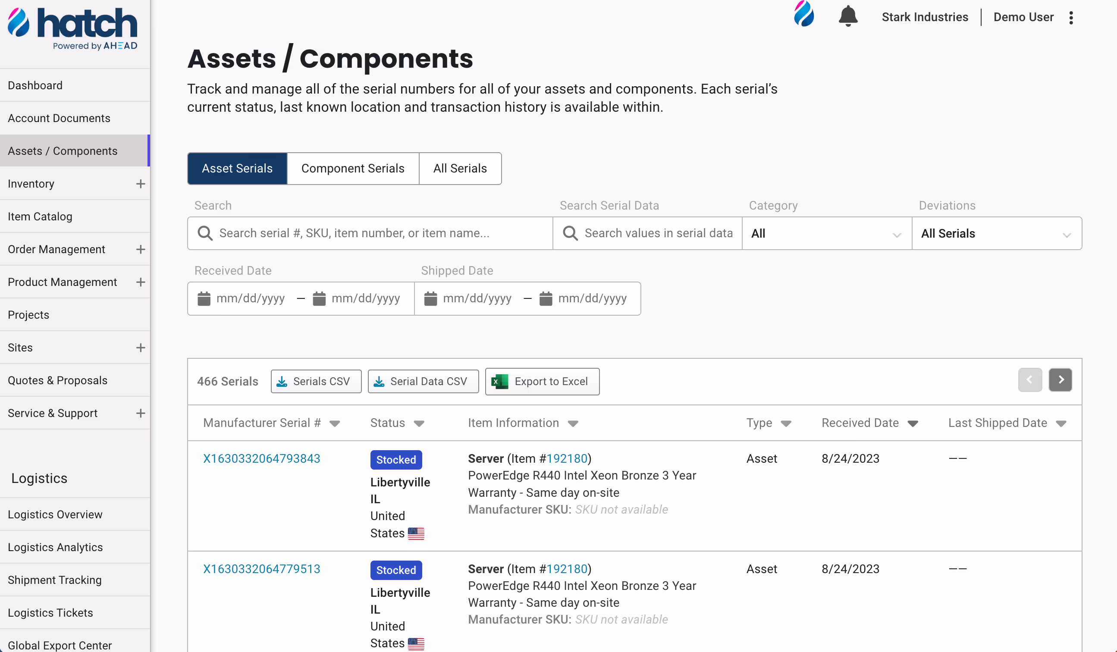This screenshot has height=652, width=1117.
Task: Expand Order Management plus icon
Action: (x=141, y=250)
